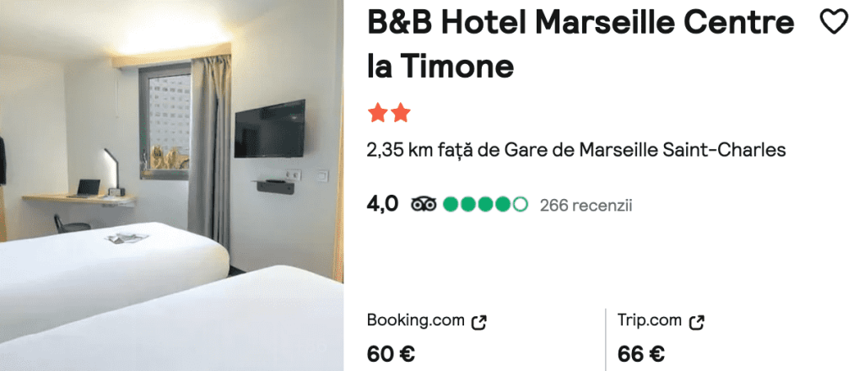Click the first green rating bubble
The width and height of the screenshot is (864, 371).
(x=451, y=205)
